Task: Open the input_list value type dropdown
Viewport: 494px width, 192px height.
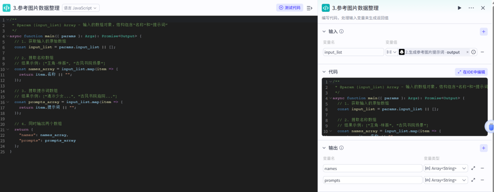Action: coord(391,52)
